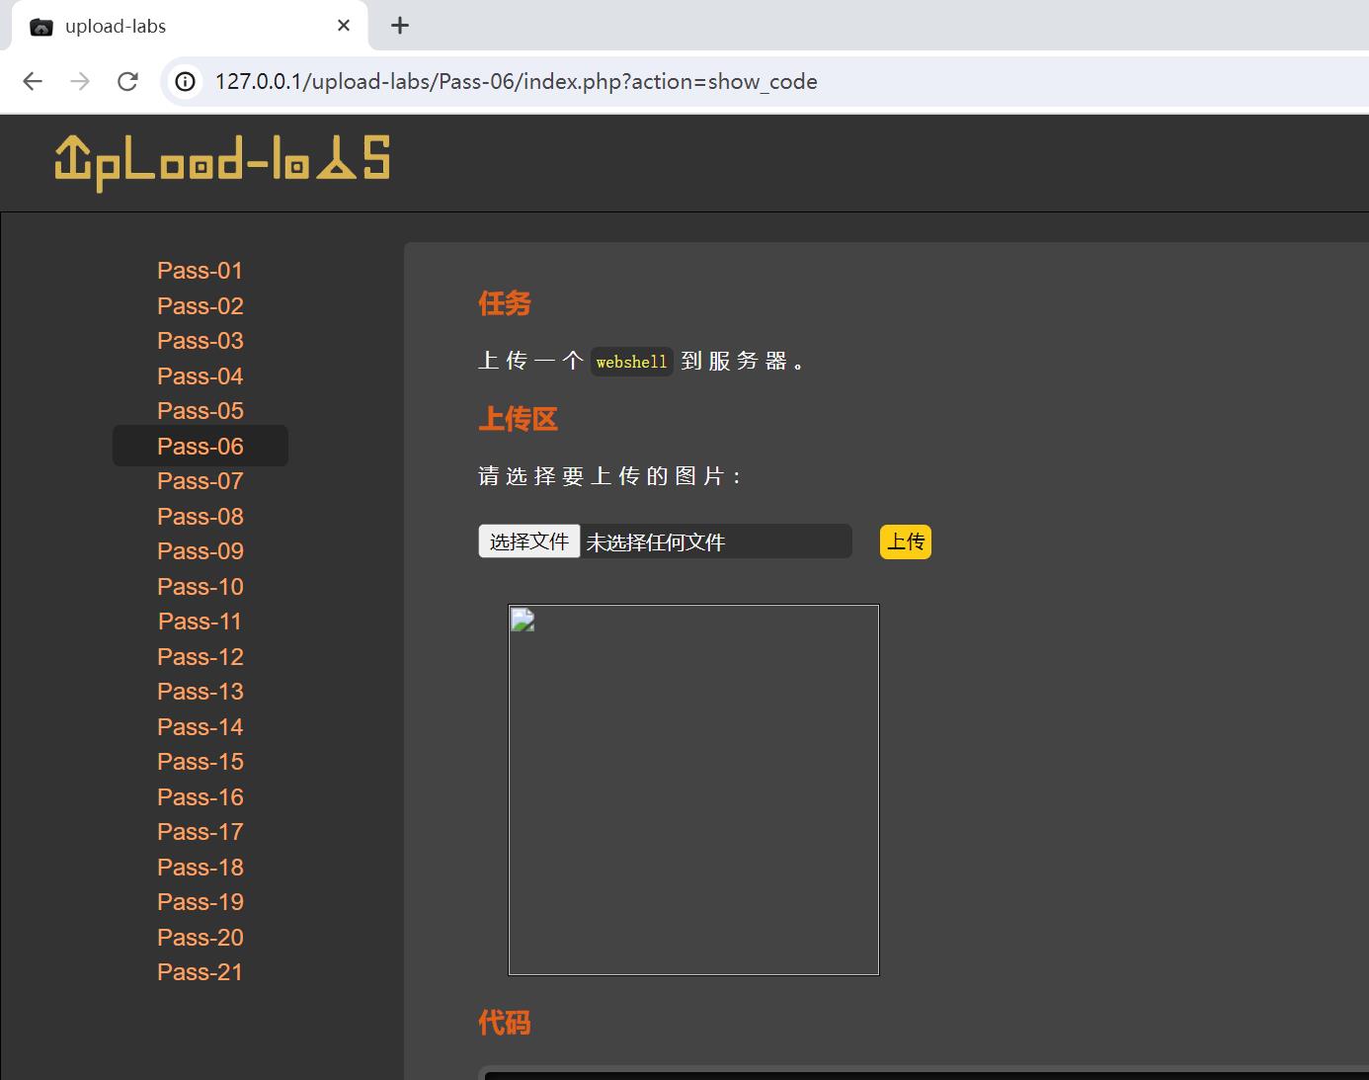This screenshot has width=1369, height=1080.
Task: Go to Pass-05 level
Action: coord(200,411)
